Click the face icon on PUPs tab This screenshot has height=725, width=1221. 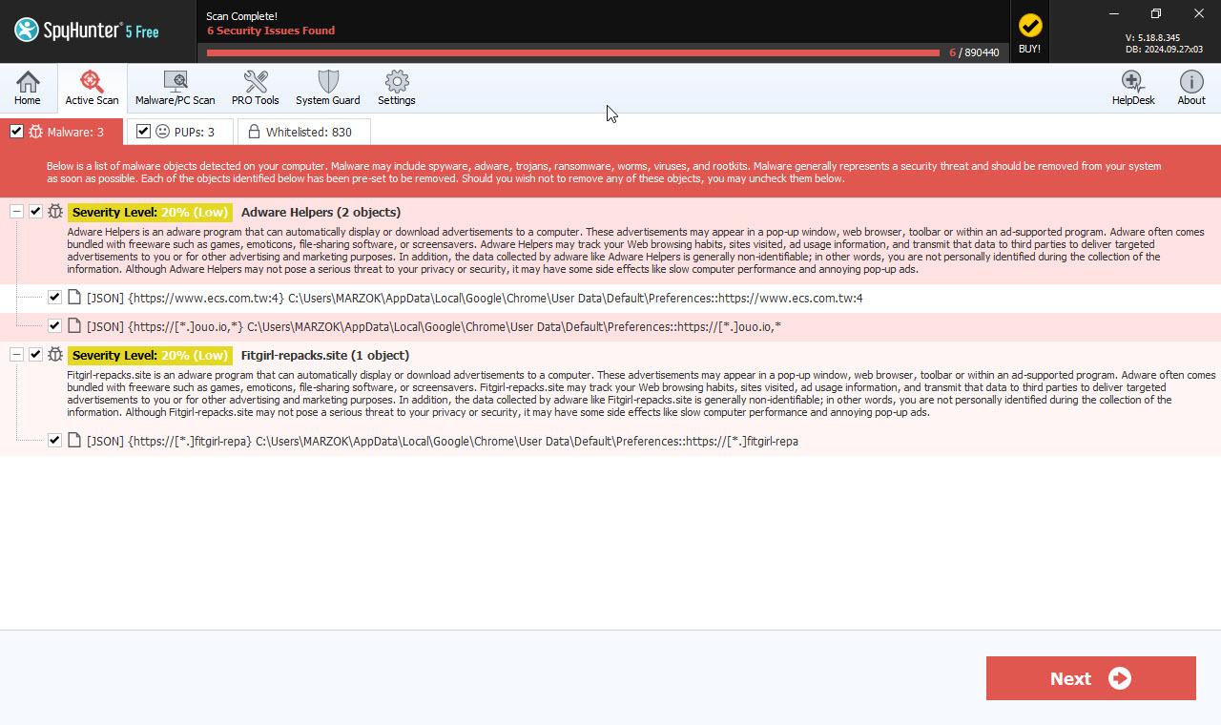tap(162, 132)
